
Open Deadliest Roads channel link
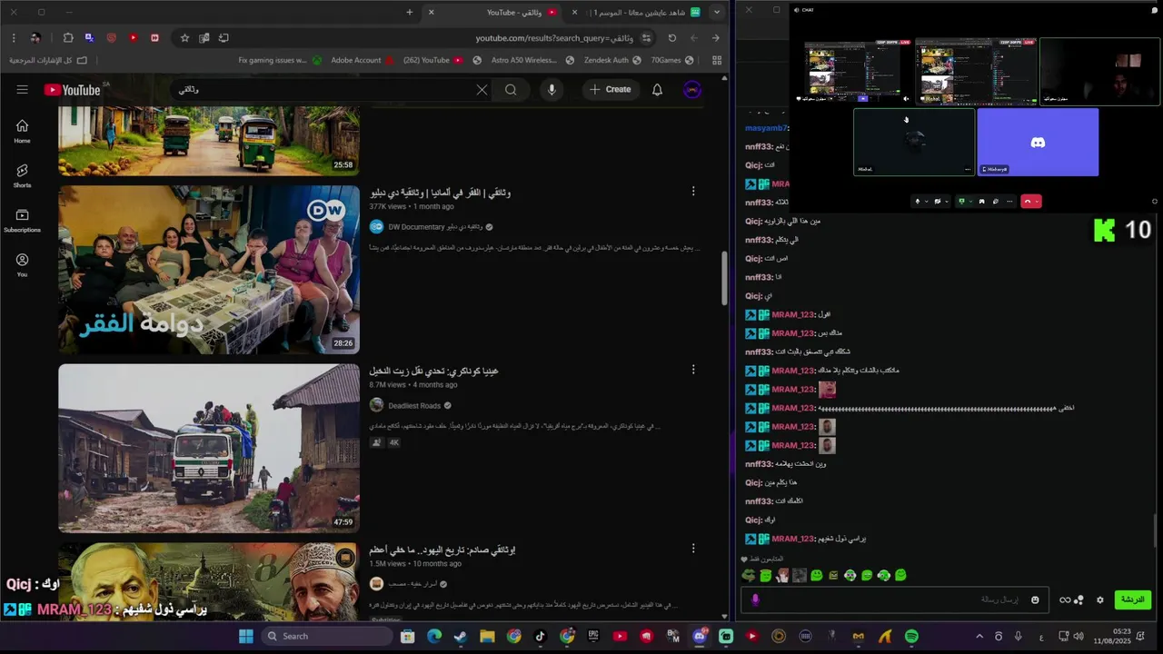[x=414, y=405]
